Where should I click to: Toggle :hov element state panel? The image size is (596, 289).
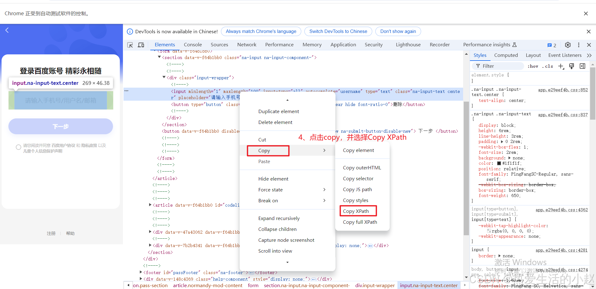point(533,66)
